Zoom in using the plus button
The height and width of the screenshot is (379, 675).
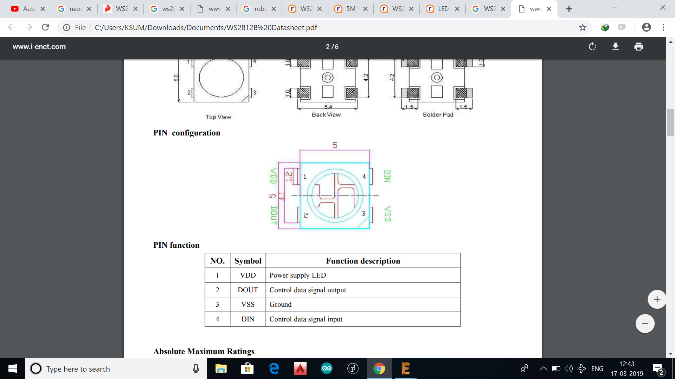click(x=657, y=299)
